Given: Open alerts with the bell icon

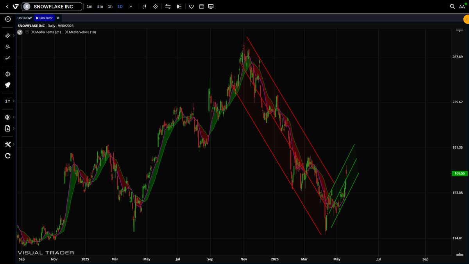Looking at the screenshot, I should pos(8,85).
